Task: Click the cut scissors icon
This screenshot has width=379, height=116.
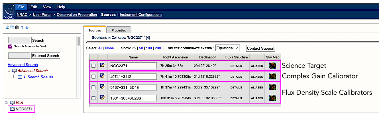Action: [8, 28]
